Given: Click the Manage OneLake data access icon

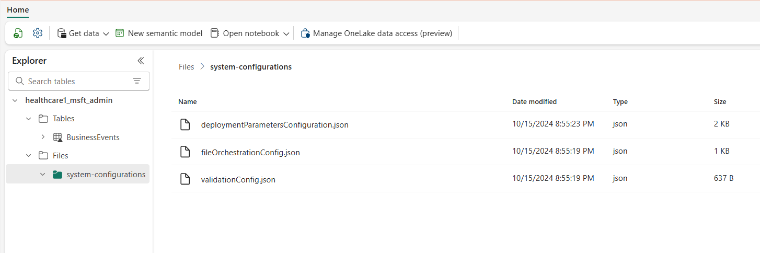Looking at the screenshot, I should click(305, 33).
